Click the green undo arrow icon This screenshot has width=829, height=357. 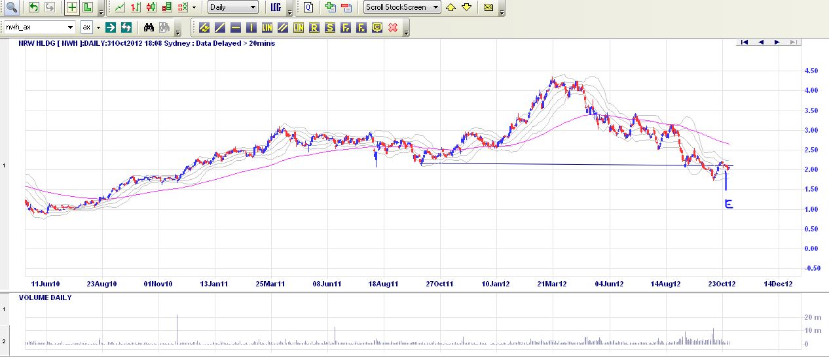[34, 8]
